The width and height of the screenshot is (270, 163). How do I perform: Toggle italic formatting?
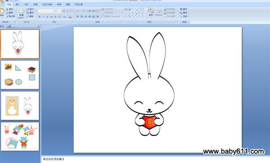(43, 17)
